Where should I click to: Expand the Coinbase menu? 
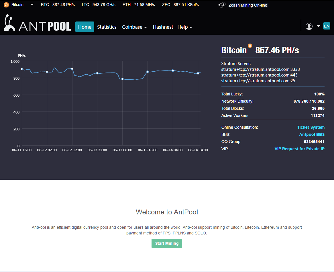click(134, 27)
